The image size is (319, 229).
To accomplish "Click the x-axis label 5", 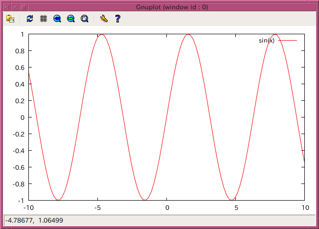I will [x=236, y=207].
